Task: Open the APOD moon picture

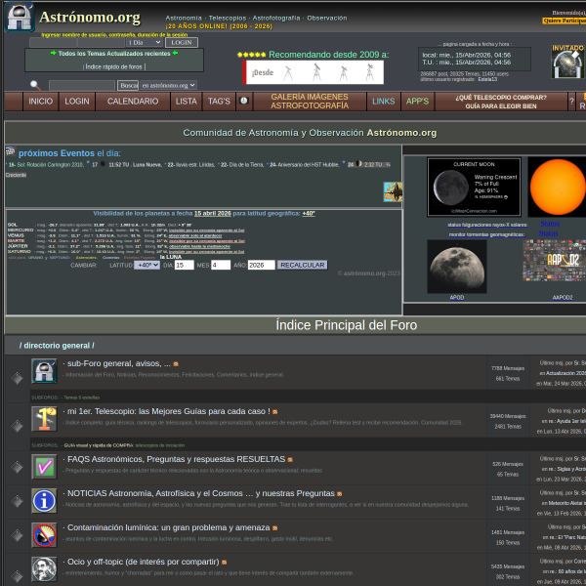Action: click(457, 267)
